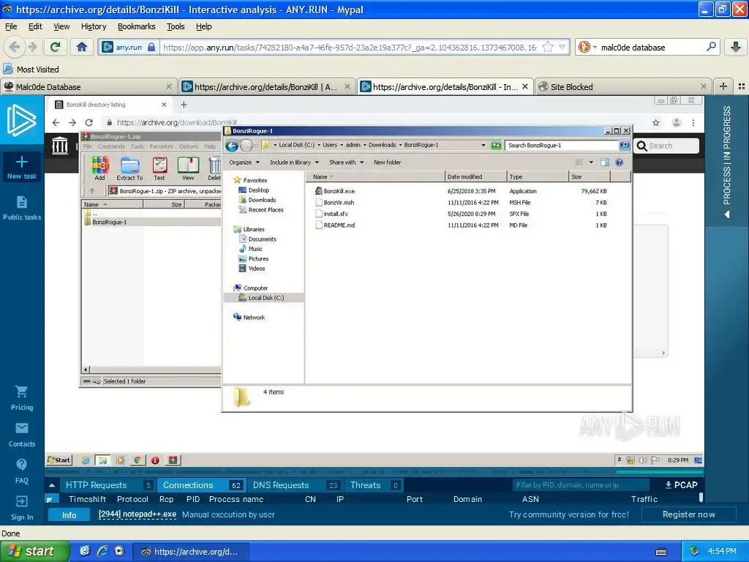Open the URL history dropdown arrow in Mypal
The image size is (749, 562).
pos(562,47)
